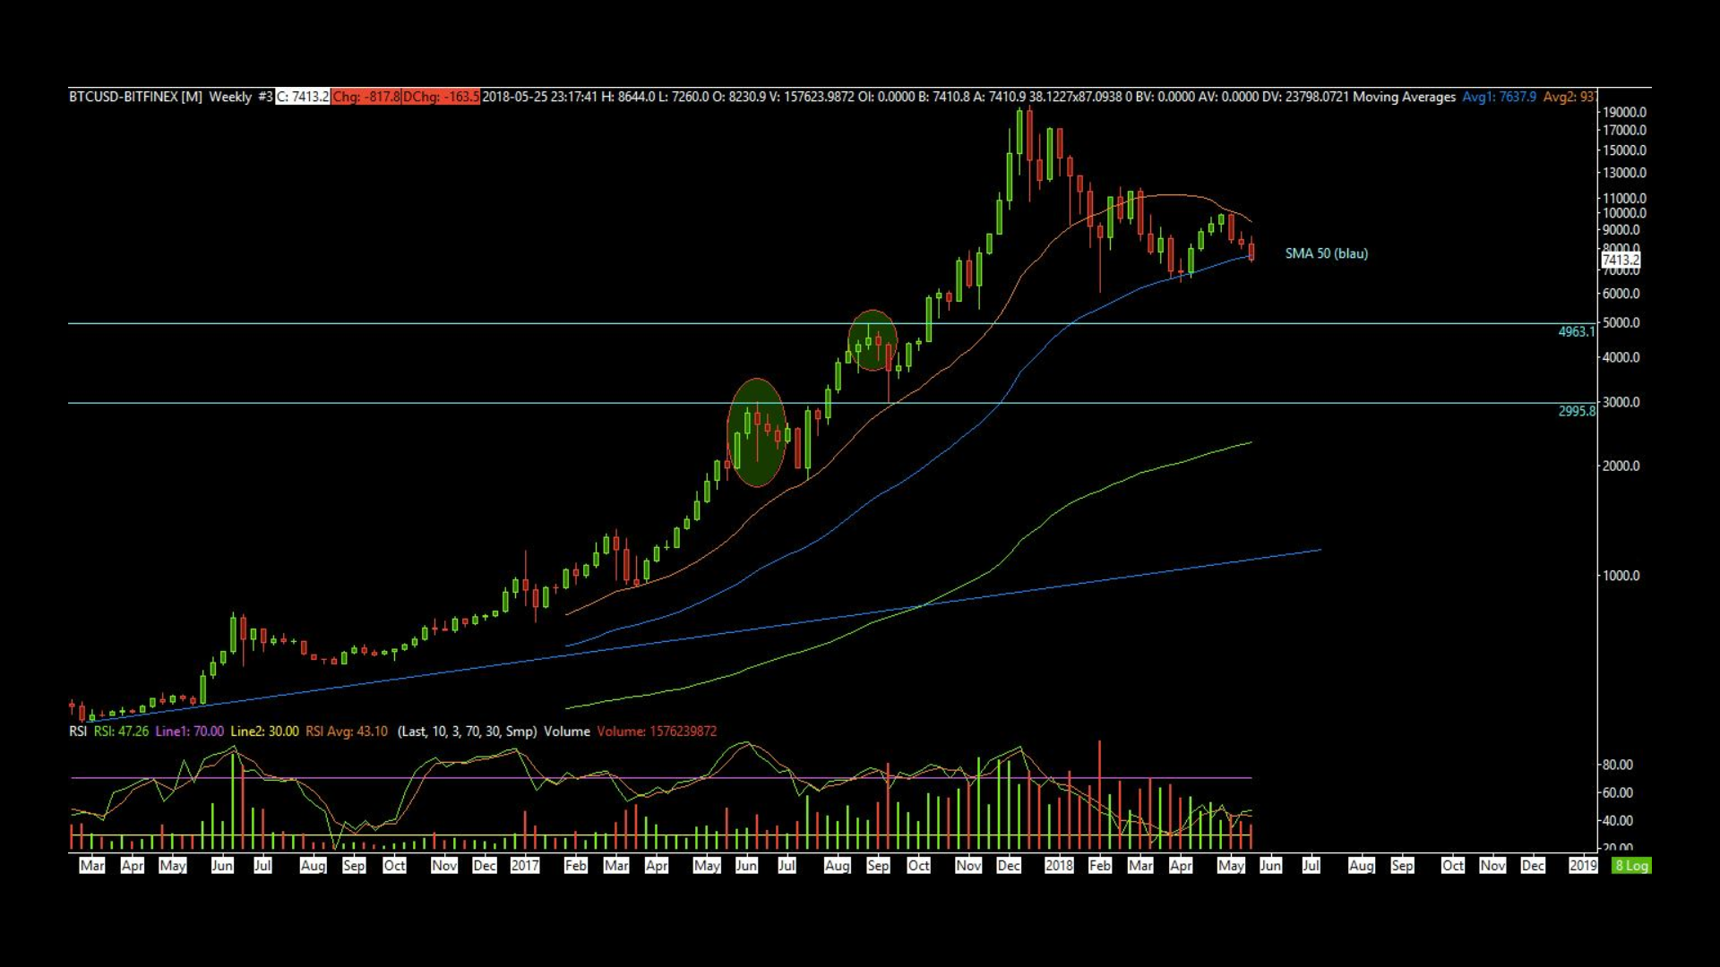Select the 4963.1 horizontal line label

click(x=1576, y=331)
